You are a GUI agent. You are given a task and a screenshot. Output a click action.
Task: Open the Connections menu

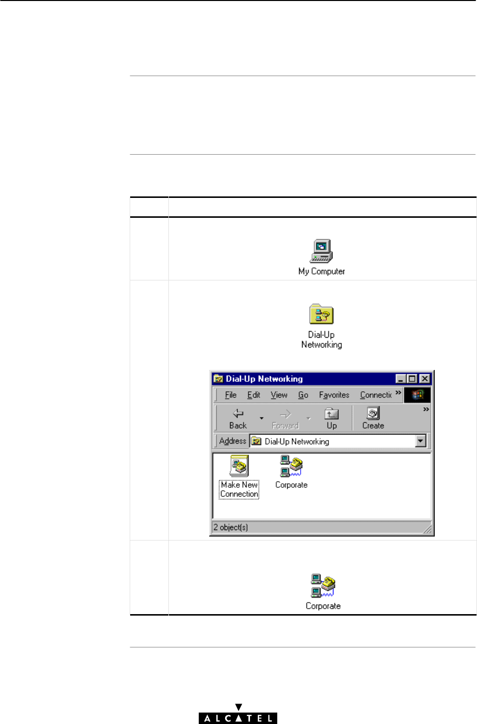click(x=376, y=395)
